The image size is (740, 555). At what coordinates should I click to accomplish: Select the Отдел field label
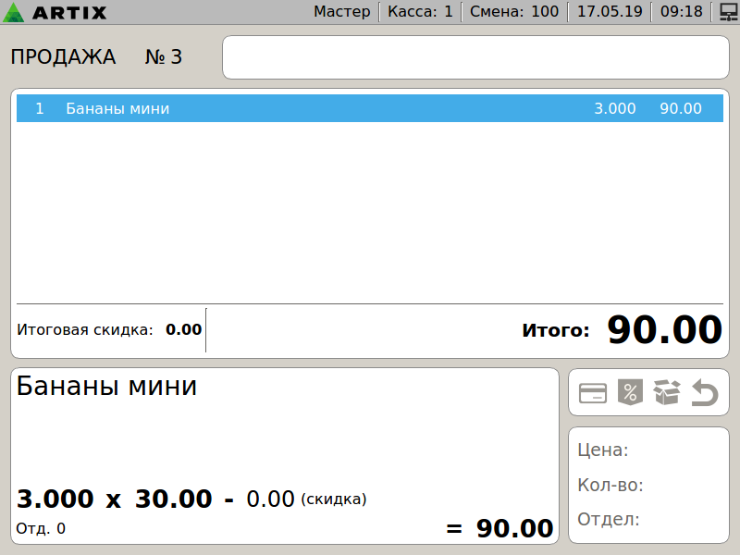[x=609, y=519]
